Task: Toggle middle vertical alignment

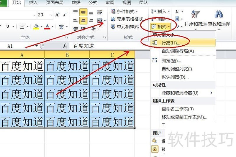Action: (83, 12)
